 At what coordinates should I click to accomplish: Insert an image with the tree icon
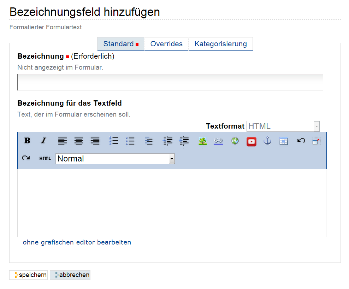click(x=202, y=141)
